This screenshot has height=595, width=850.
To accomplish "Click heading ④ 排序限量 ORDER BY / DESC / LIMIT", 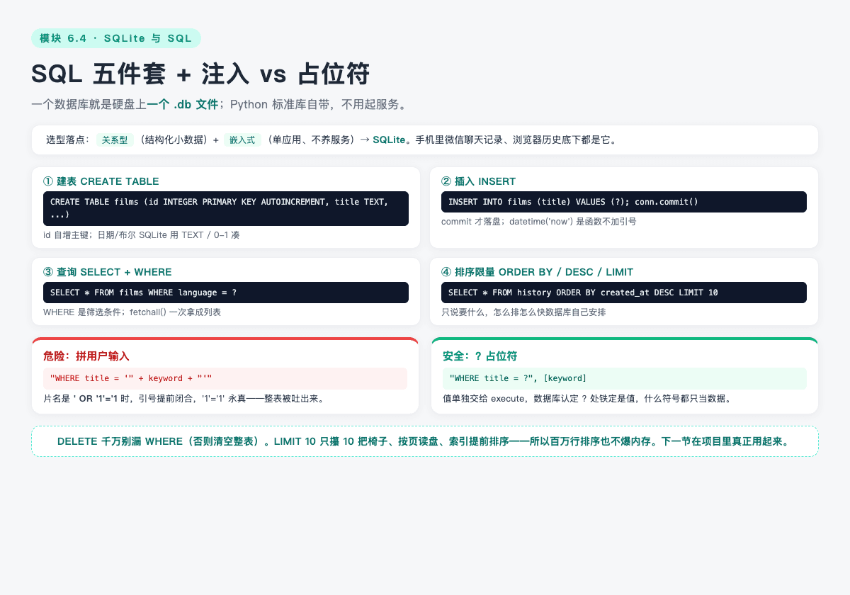I will click(537, 272).
